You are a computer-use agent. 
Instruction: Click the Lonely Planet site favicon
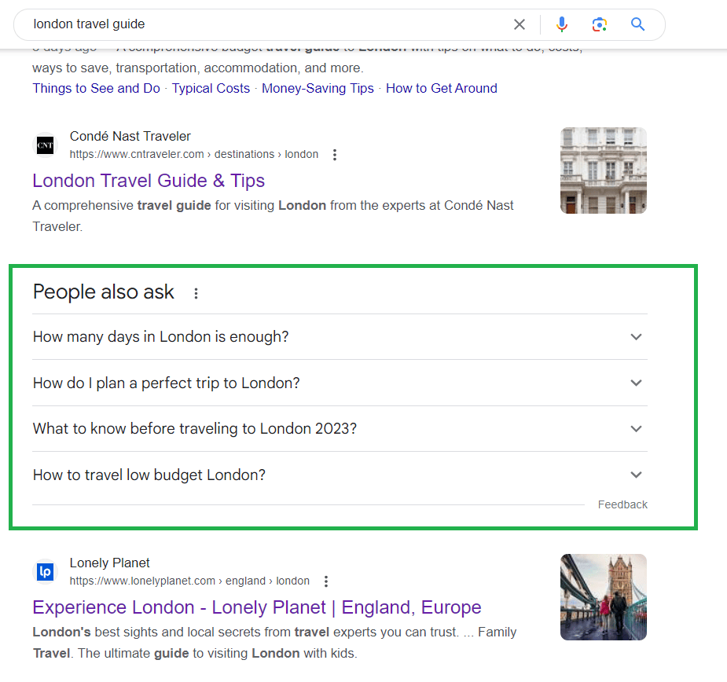click(x=45, y=571)
